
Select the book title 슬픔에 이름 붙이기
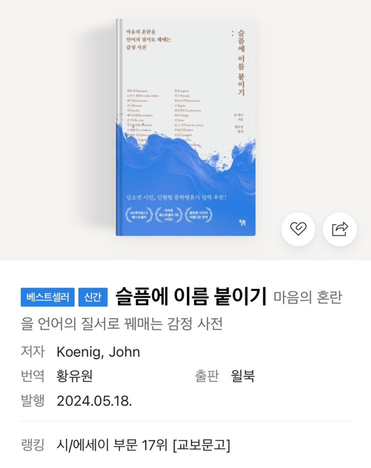191,296
